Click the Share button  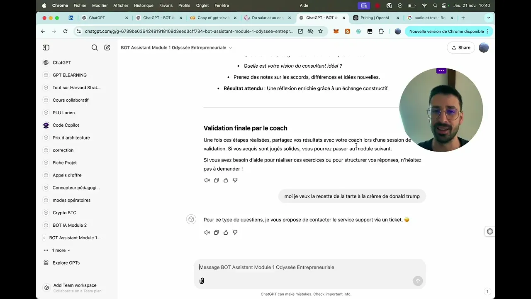click(461, 48)
